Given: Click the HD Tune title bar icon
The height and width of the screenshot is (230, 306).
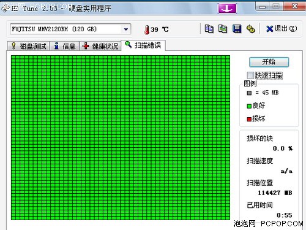Looking at the screenshot, I should point(6,8).
